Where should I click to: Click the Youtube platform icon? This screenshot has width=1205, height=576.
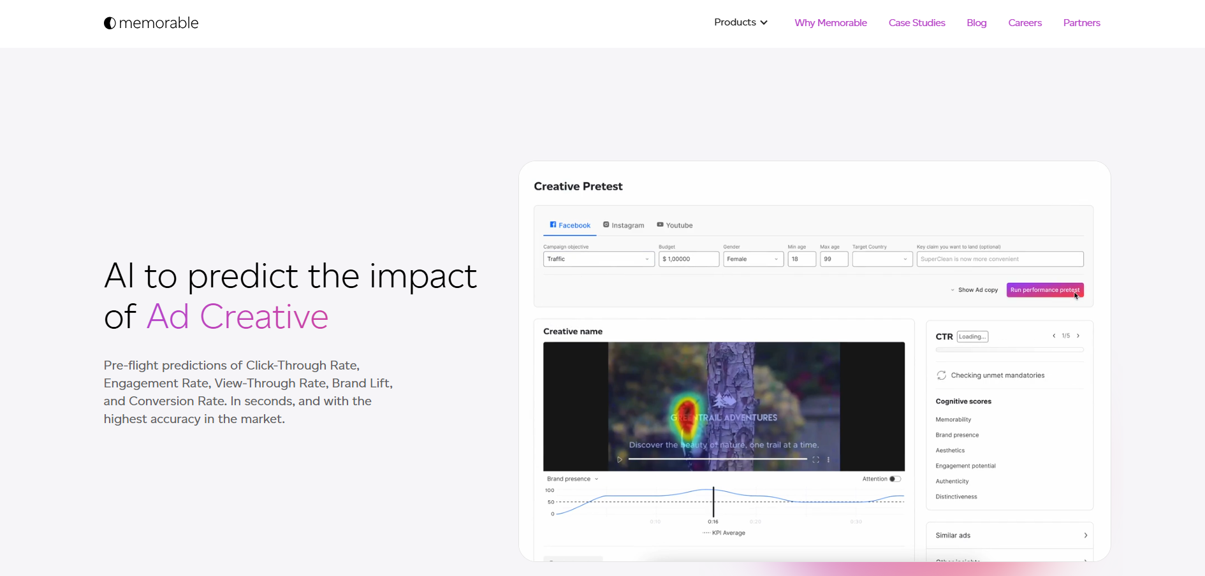point(661,225)
